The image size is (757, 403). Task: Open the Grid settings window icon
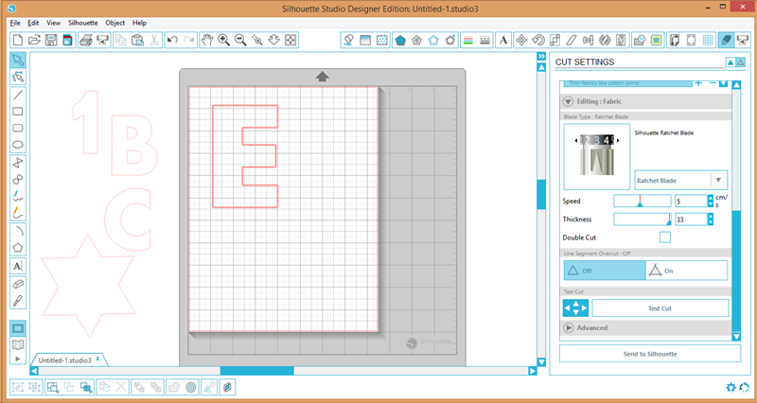click(x=708, y=40)
